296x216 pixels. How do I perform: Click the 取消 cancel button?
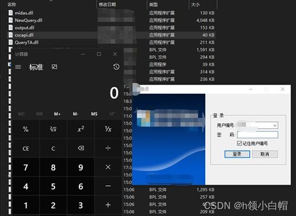point(265,154)
